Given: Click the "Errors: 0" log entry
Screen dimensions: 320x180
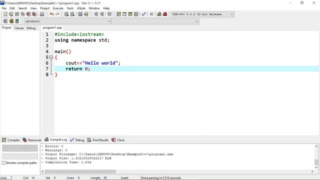Looking at the screenshot, I should [52, 146].
